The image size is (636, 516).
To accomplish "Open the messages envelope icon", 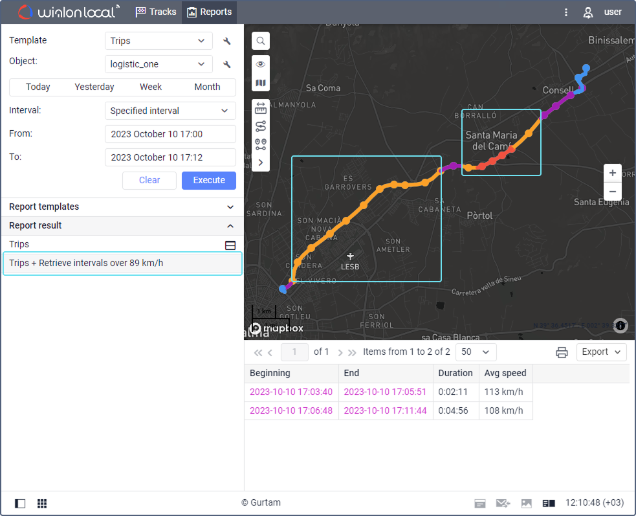I will (503, 504).
